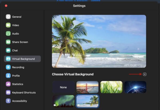
Task: Select the beach palm tree video background
Action: click(87, 101)
